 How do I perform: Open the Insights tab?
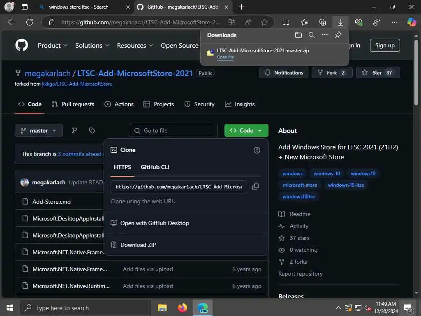pyautogui.click(x=240, y=104)
